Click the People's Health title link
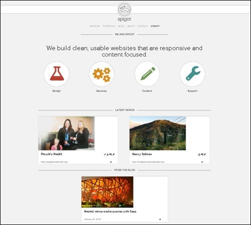 point(51,154)
